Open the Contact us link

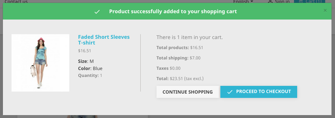(x=16, y=2)
